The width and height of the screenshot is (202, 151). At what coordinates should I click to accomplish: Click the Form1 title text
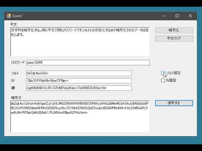(x=17, y=16)
